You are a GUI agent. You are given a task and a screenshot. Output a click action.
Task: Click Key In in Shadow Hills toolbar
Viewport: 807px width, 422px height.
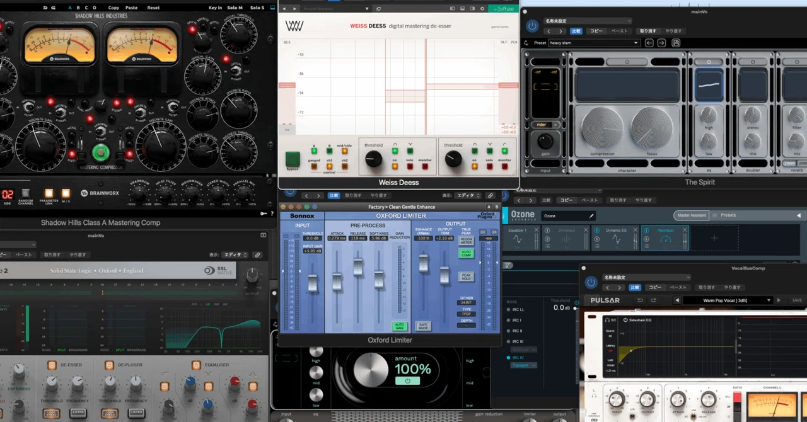pyautogui.click(x=215, y=8)
